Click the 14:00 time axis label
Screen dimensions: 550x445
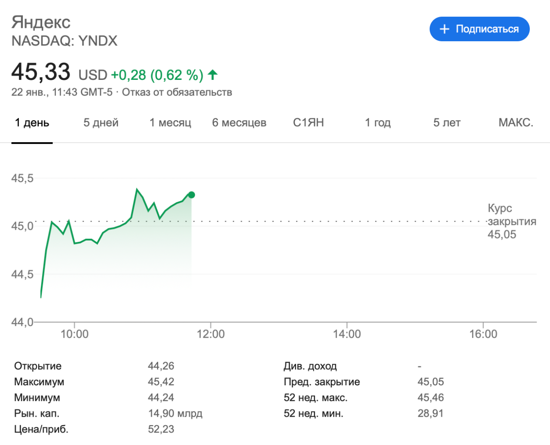pos(347,334)
